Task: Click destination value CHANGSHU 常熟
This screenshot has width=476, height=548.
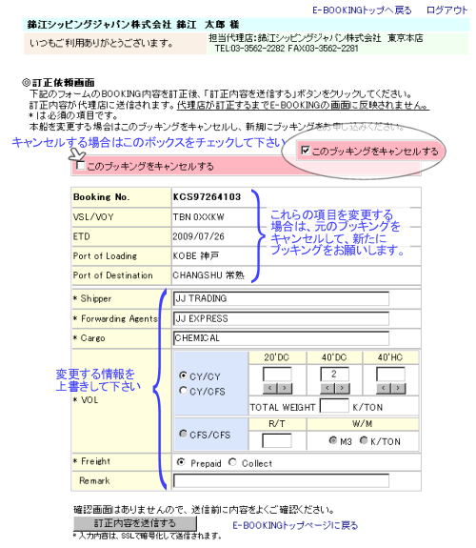Action: (x=208, y=275)
